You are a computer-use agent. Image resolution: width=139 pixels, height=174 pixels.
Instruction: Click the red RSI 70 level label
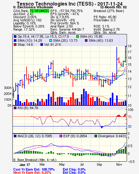129,117
